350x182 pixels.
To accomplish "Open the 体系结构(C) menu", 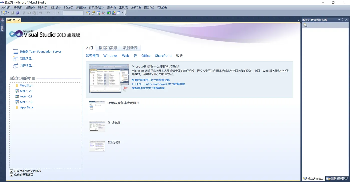I will click(x=96, y=7).
